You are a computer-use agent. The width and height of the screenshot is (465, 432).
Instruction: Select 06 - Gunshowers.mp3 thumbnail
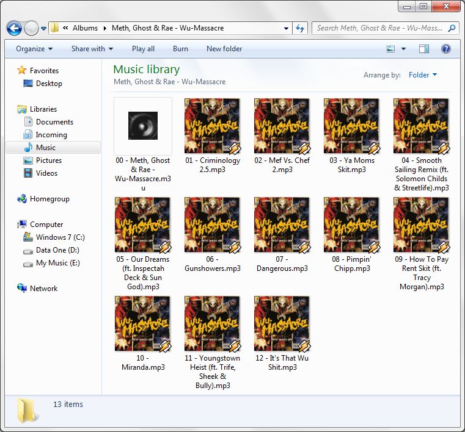(213, 225)
